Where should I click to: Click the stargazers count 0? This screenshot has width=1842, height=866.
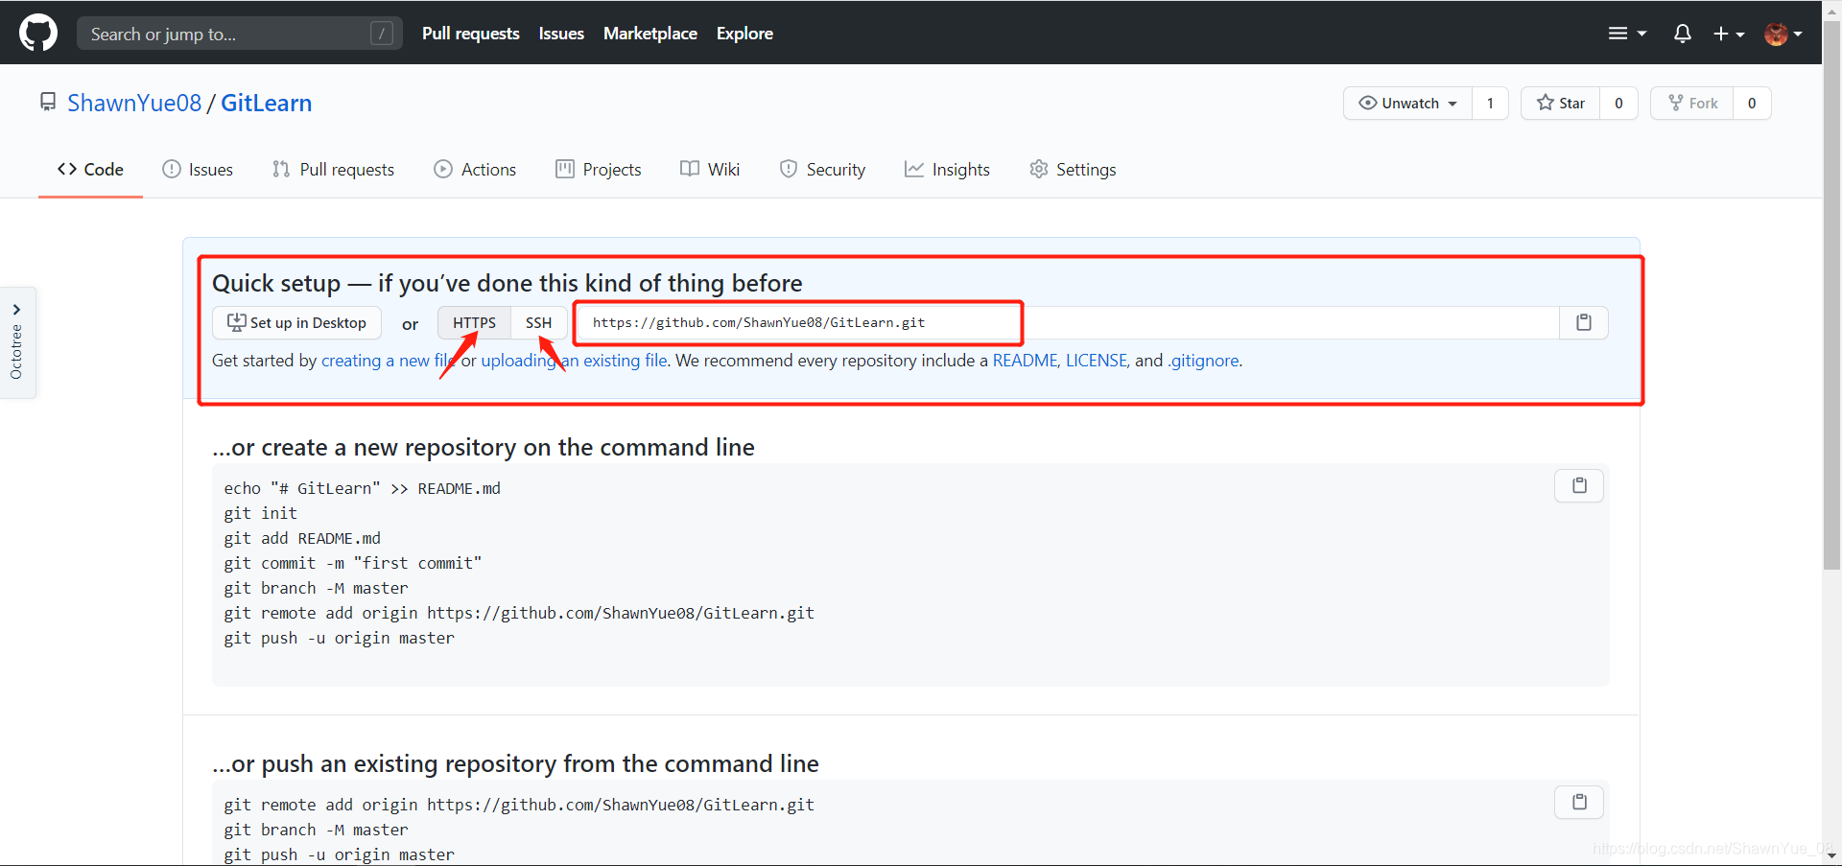(1618, 103)
